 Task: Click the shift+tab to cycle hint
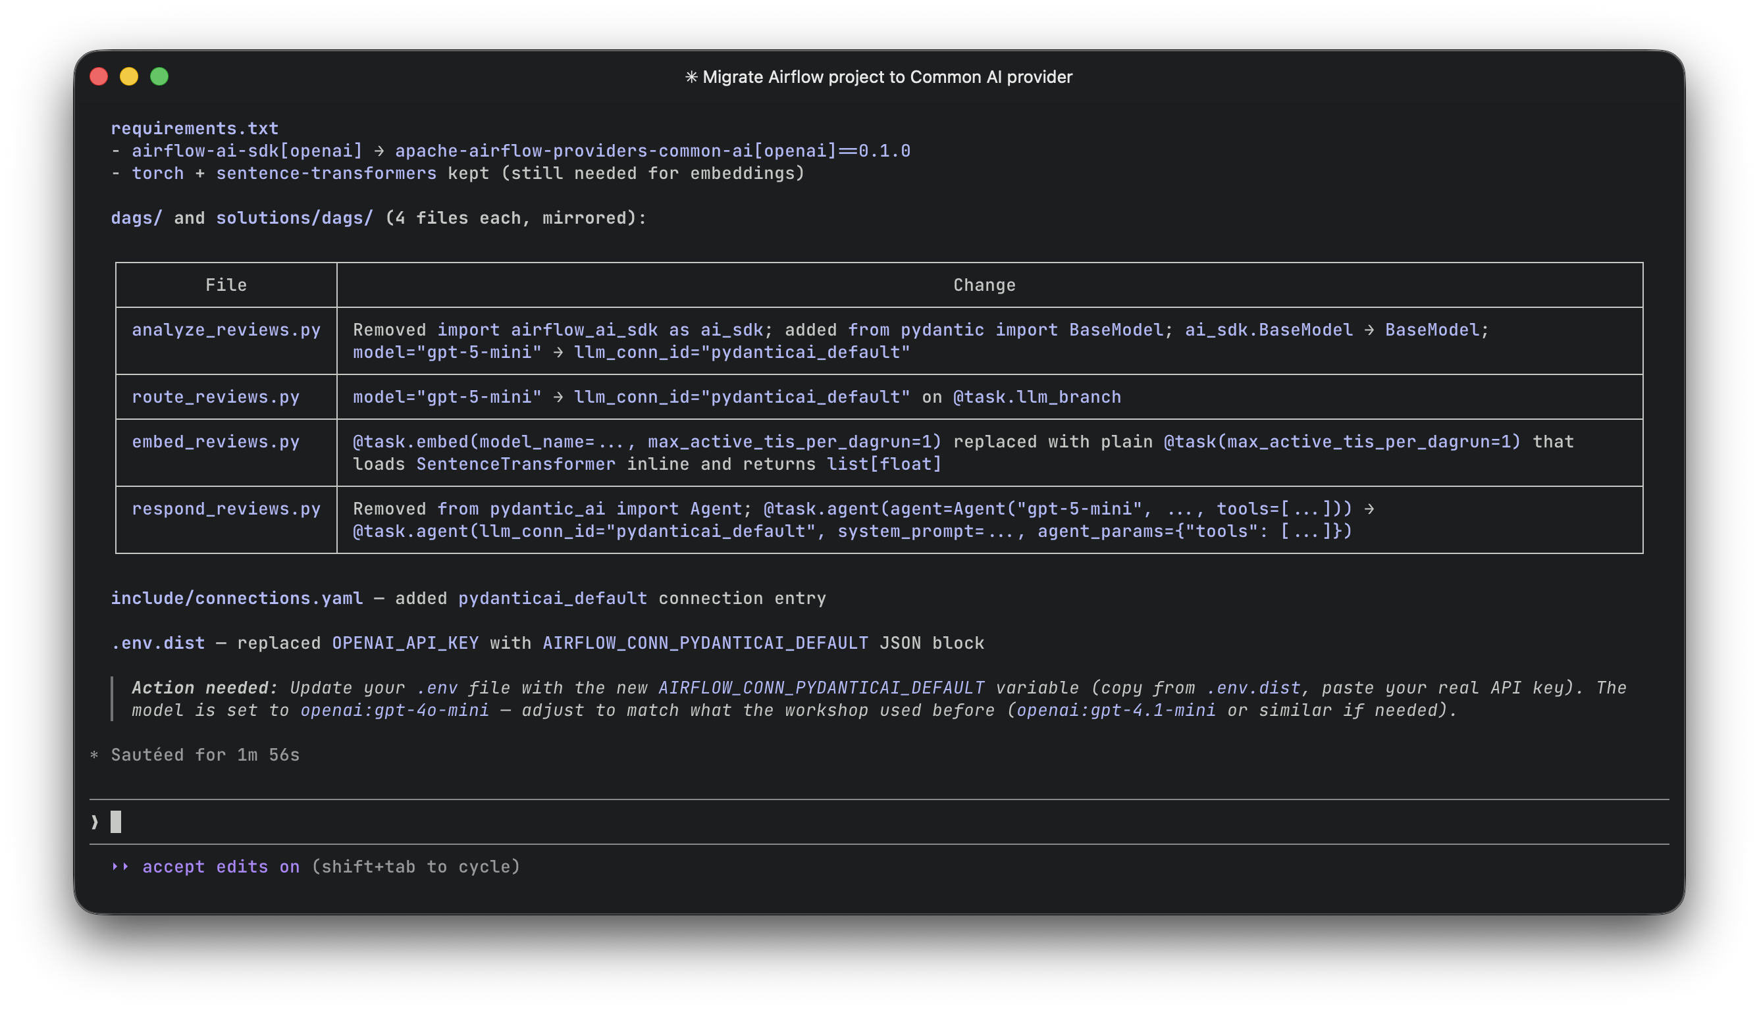pyautogui.click(x=417, y=867)
